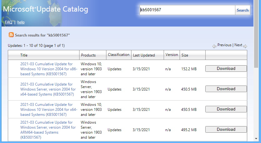The image size is (261, 143).
Task: Sort results by Title column
Action: [24, 55]
